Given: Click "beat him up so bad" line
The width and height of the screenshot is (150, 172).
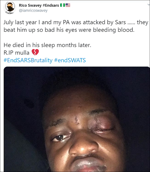Looking at the screenshot, I should point(69,30).
